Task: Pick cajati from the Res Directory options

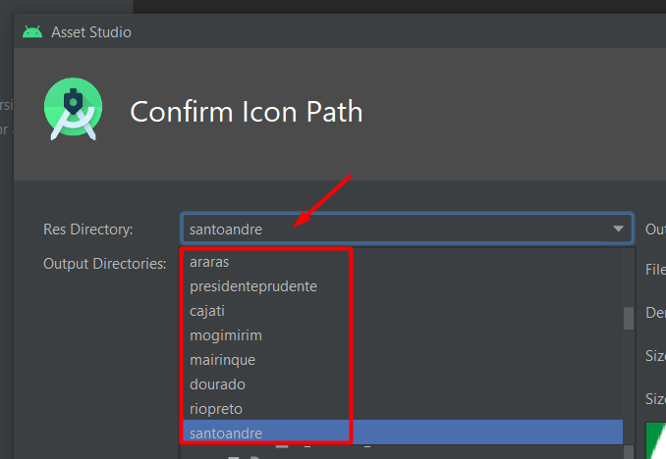Action: 207,311
